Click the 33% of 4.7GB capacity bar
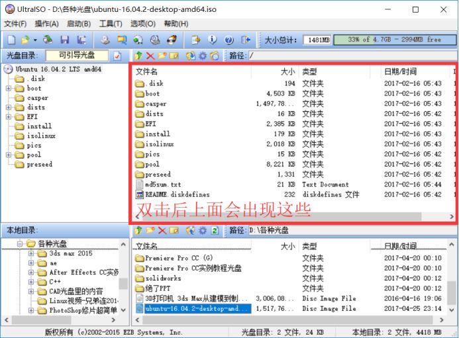459x338 pixels. click(x=395, y=40)
